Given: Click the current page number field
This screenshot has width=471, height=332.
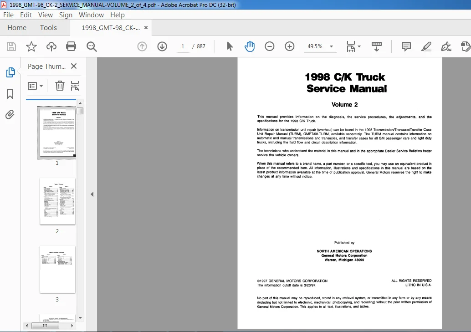Looking at the screenshot, I should tap(183, 46).
